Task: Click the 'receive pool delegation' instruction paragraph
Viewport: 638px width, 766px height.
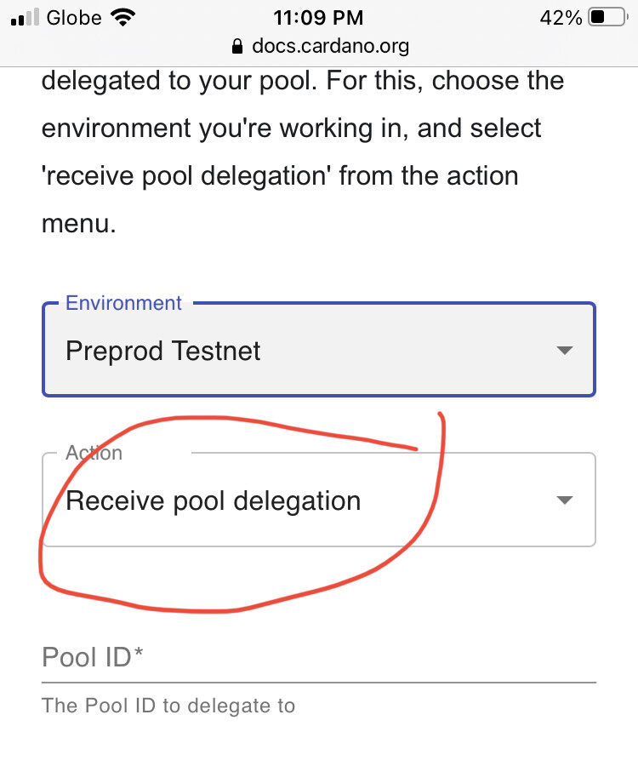Action: coord(303,152)
